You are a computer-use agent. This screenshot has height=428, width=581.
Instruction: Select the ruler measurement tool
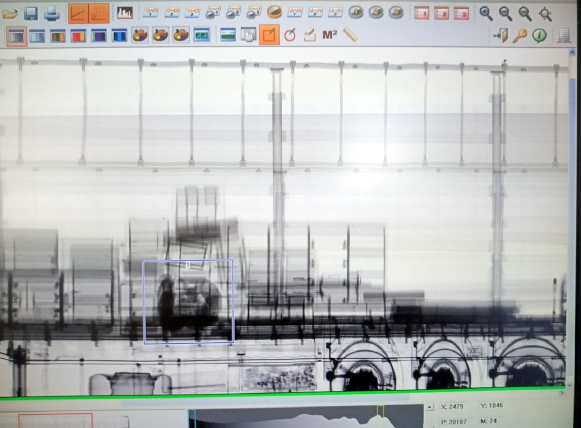click(x=350, y=34)
